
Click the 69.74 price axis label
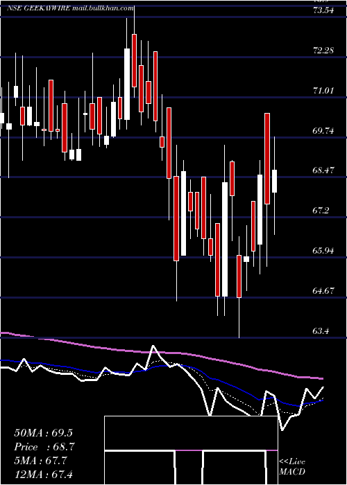pos(323,130)
